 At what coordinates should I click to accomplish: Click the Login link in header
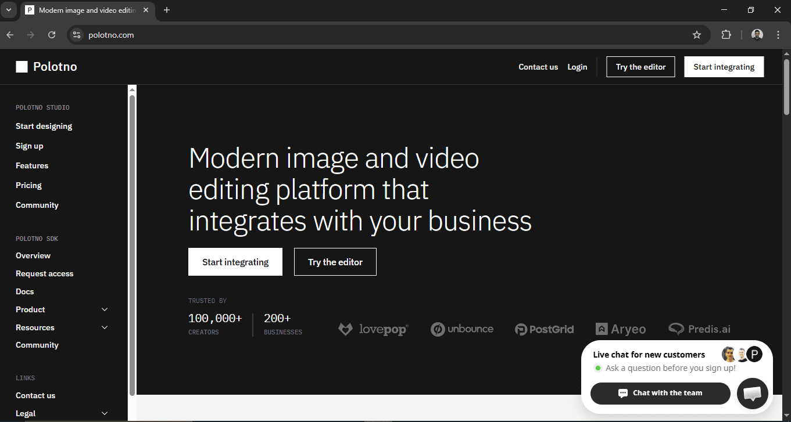click(x=577, y=67)
